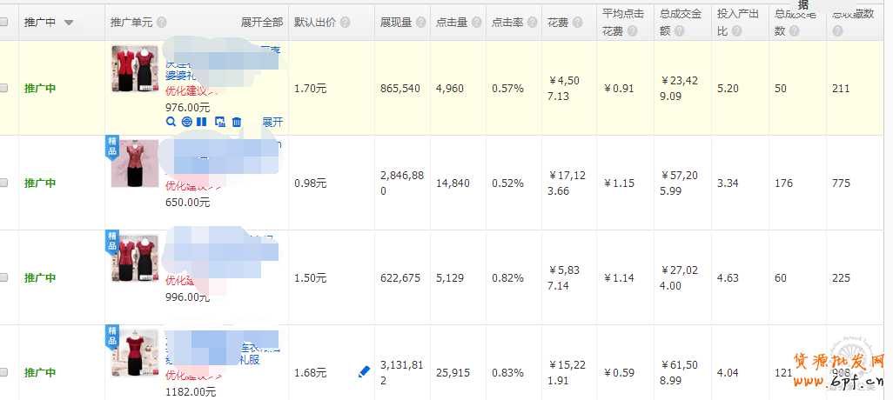Expand the first row via 展开 link

pyautogui.click(x=272, y=122)
